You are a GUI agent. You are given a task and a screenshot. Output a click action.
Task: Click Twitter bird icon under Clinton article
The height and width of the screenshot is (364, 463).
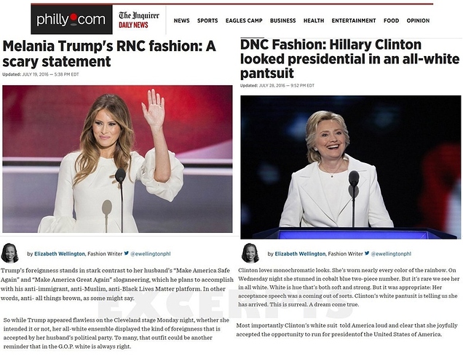367,253
